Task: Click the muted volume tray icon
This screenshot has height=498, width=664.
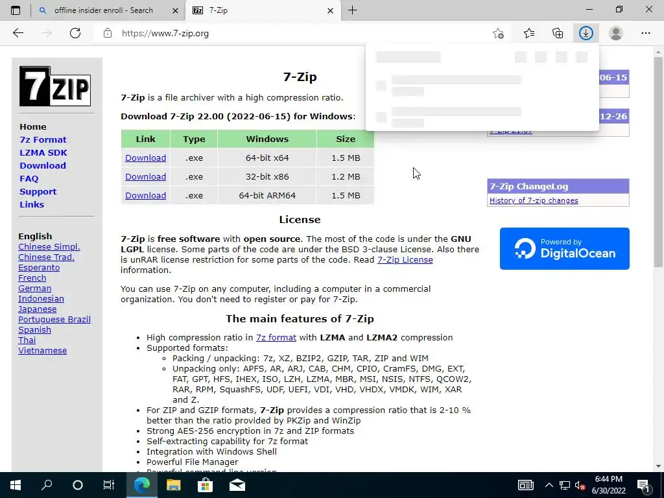Action: pos(580,485)
